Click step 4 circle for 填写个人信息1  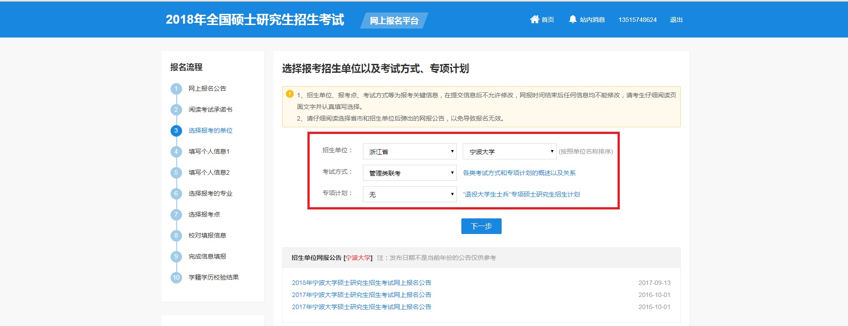point(176,152)
